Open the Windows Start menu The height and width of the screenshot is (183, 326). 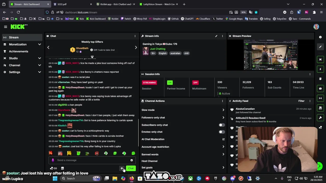55,178
